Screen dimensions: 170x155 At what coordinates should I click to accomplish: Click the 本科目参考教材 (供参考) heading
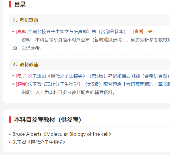pos(48,120)
